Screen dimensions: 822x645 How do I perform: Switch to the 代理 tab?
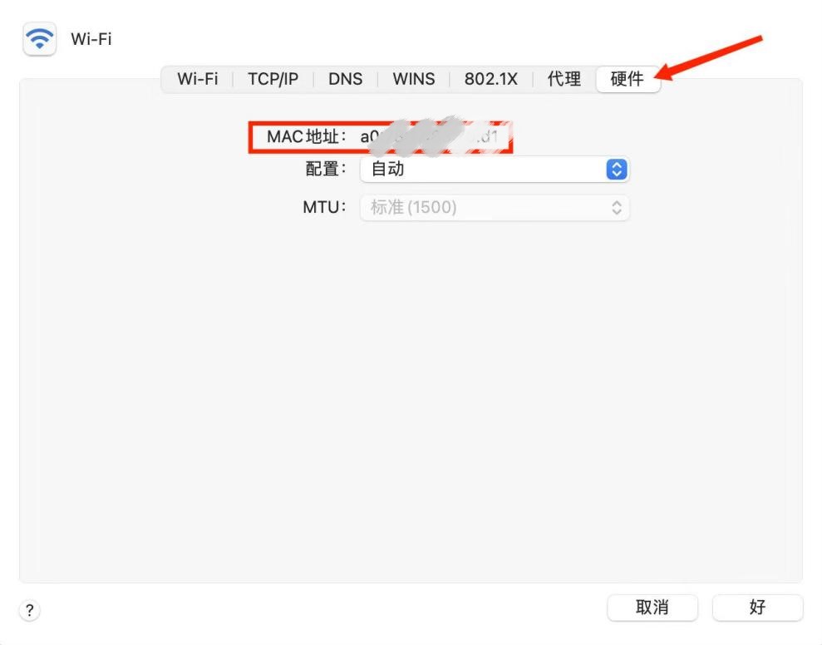[564, 79]
